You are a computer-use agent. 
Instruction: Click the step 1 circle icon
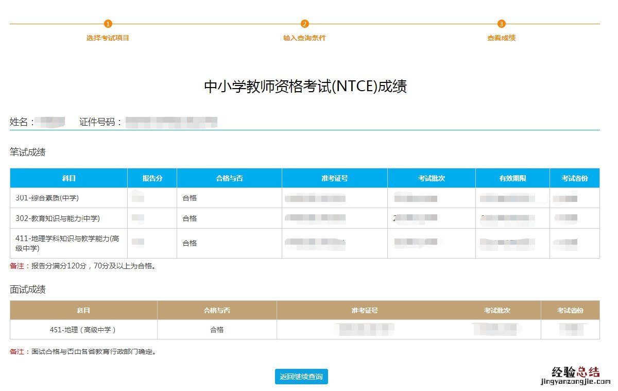(108, 24)
